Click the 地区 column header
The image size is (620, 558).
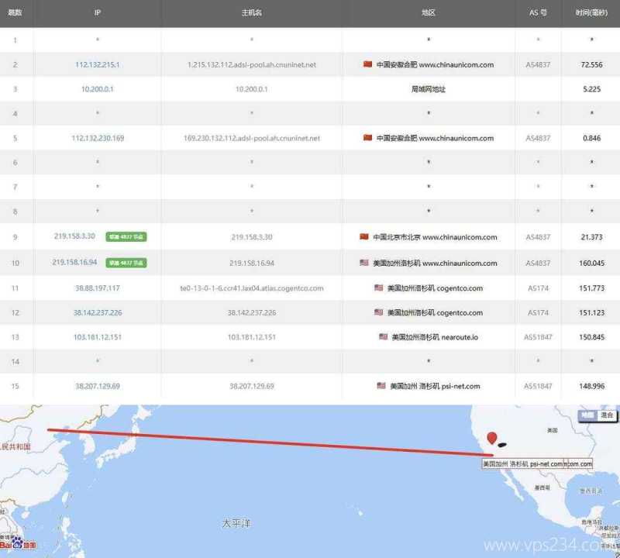pos(428,13)
